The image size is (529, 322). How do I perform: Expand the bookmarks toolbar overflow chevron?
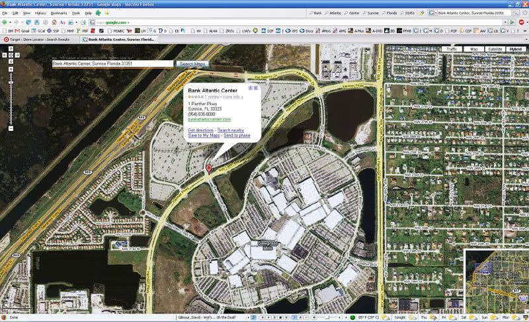pyautogui.click(x=526, y=30)
